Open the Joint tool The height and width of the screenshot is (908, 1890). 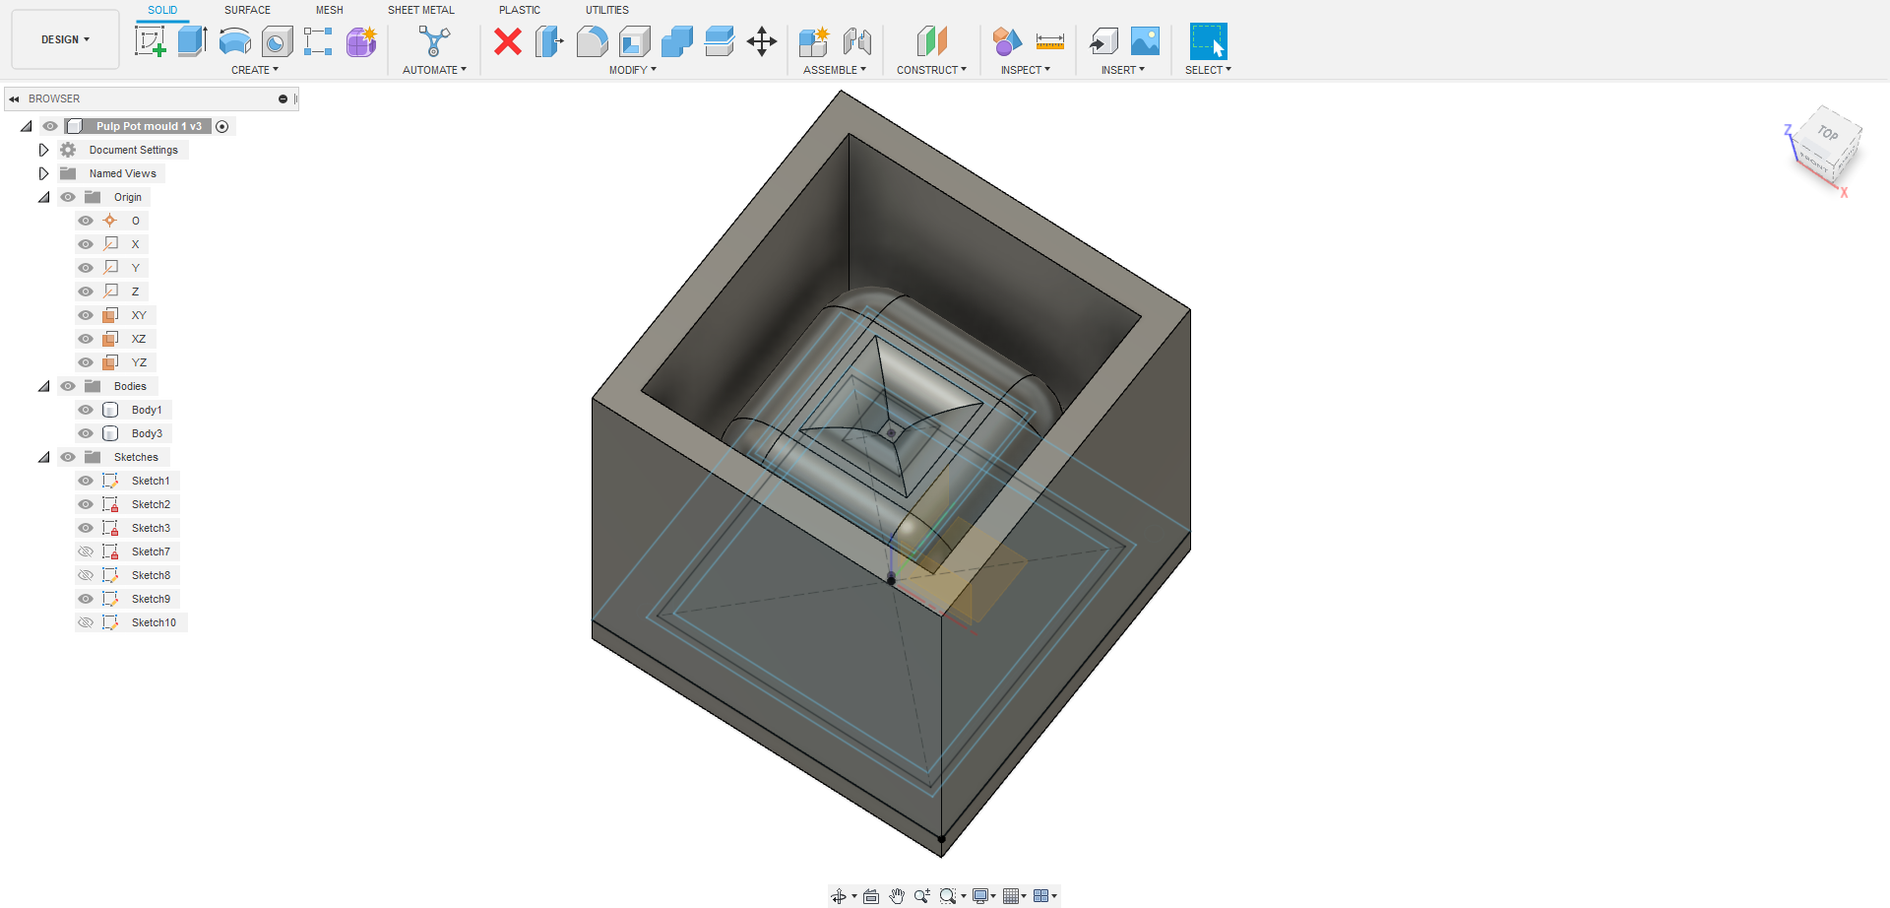tap(857, 41)
